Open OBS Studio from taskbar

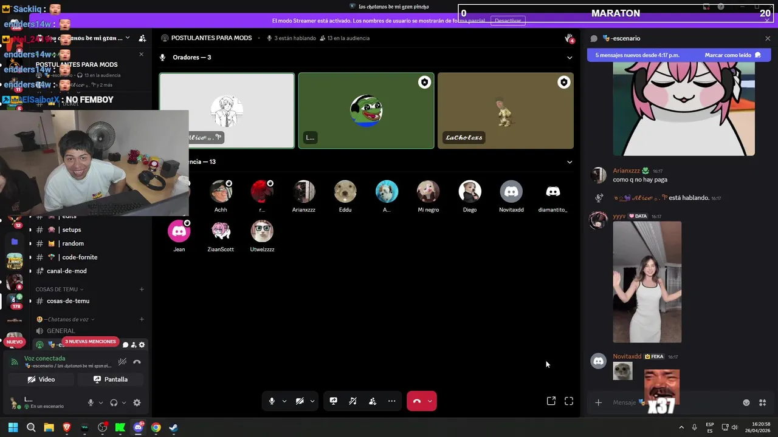[x=102, y=427]
